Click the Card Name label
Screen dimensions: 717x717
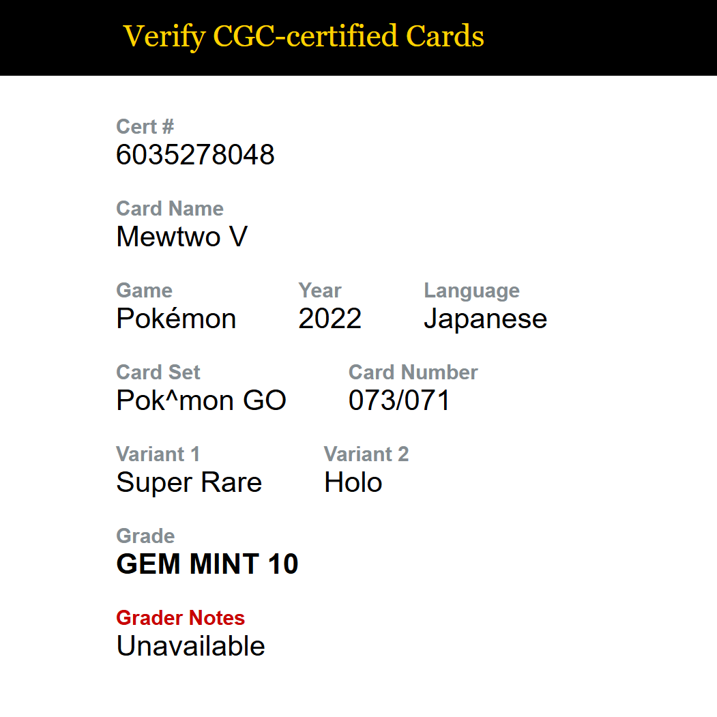(x=170, y=209)
